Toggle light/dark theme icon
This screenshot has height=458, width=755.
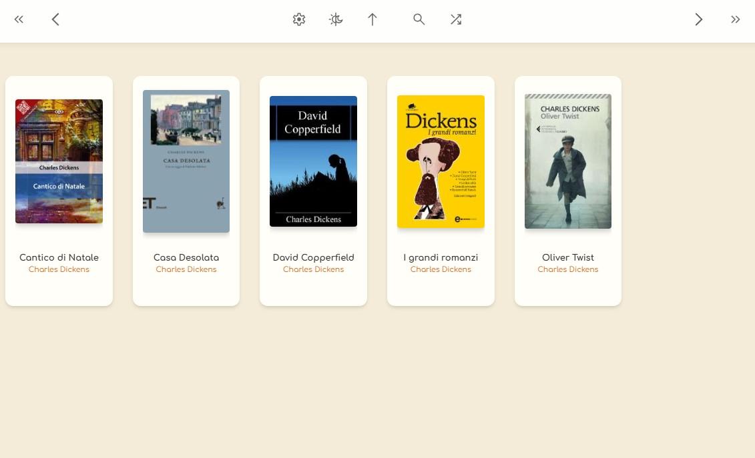[336, 19]
